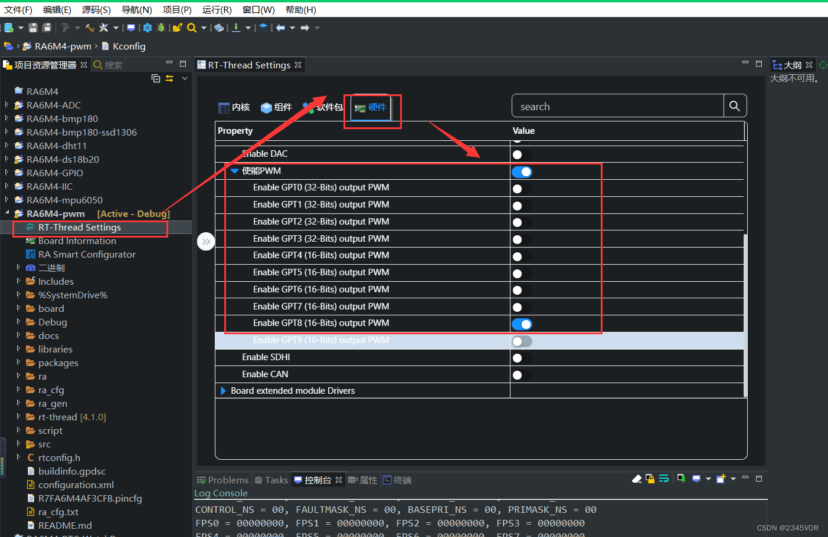The width and height of the screenshot is (828, 537).
Task: Toggle the Enable SDHI switch
Action: 522,358
